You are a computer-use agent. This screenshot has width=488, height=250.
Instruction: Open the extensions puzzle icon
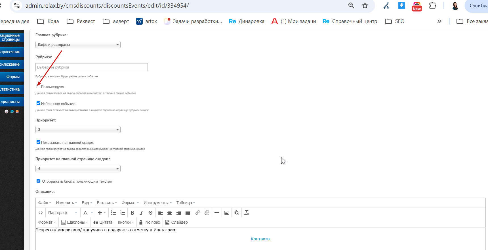click(432, 5)
